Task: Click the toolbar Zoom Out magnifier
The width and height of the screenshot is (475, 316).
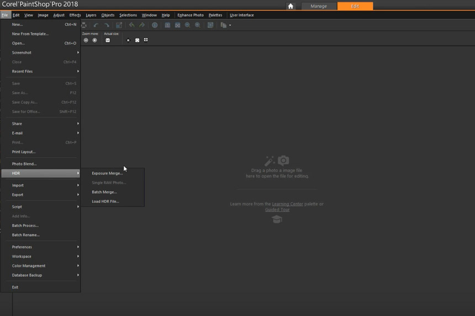Action: 188,25
